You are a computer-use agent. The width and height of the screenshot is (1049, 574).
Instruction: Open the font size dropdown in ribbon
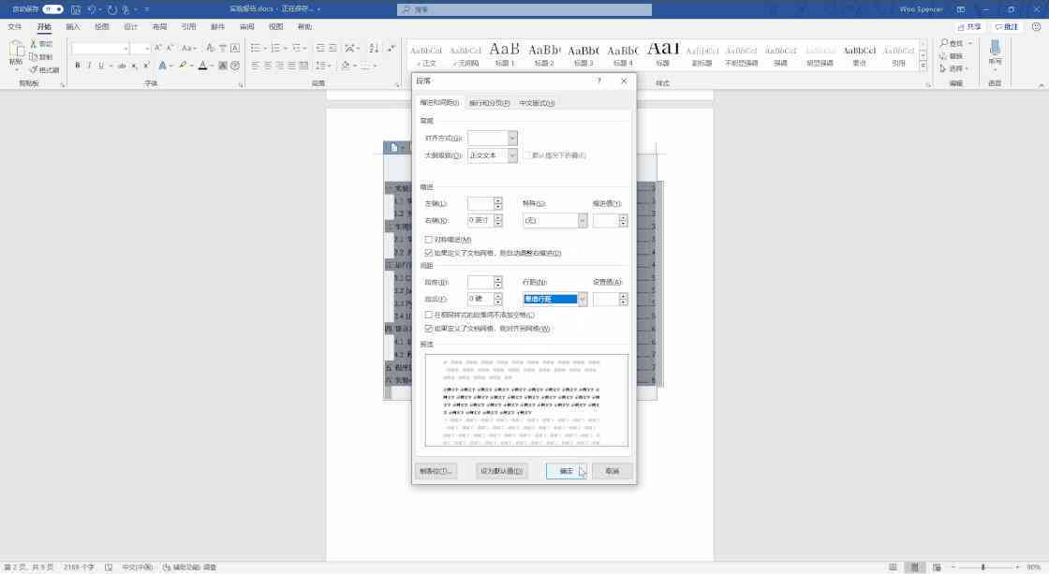[146, 48]
